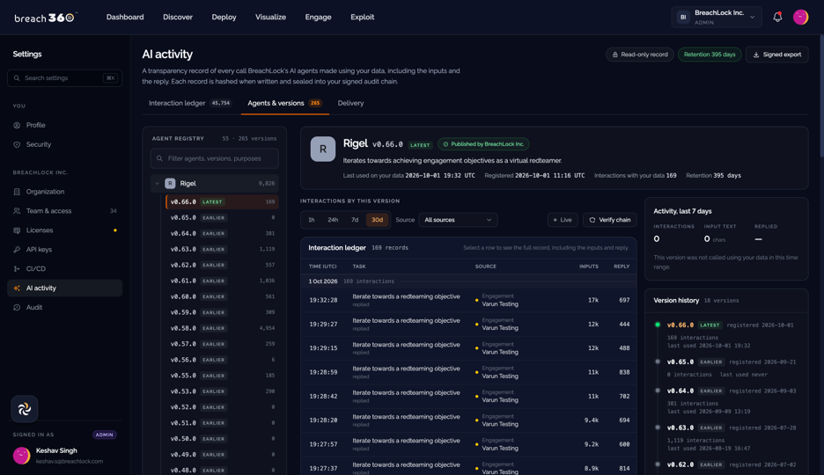
Task: Open the BreachLock Inc. organization switcher
Action: (717, 18)
